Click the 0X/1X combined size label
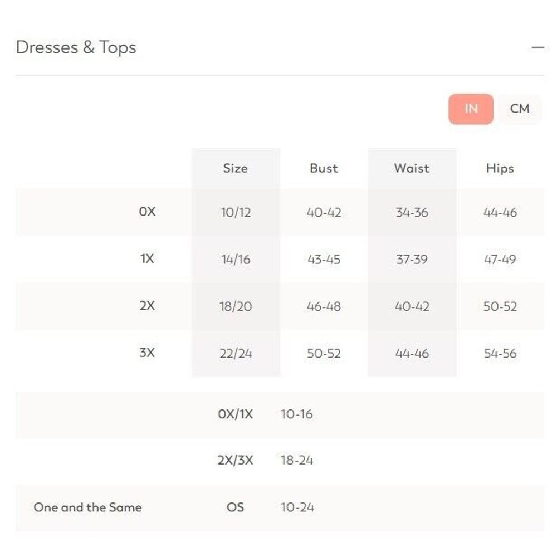This screenshot has height=557, width=557. click(x=235, y=414)
